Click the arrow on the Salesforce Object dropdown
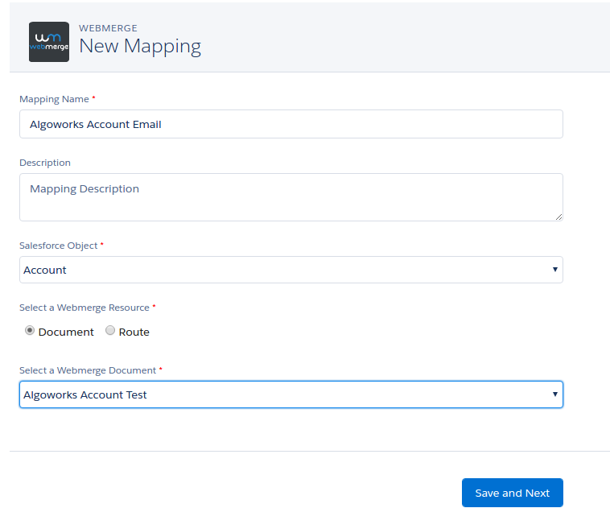The width and height of the screenshot is (610, 508). pos(554,270)
